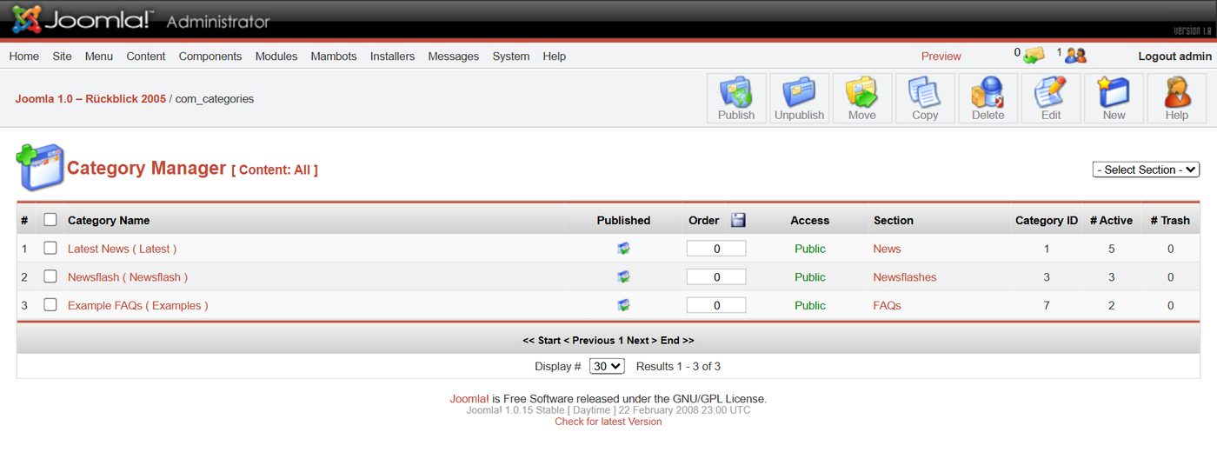Click the Category Manager header icon
1217x452 pixels.
pyautogui.click(x=40, y=168)
